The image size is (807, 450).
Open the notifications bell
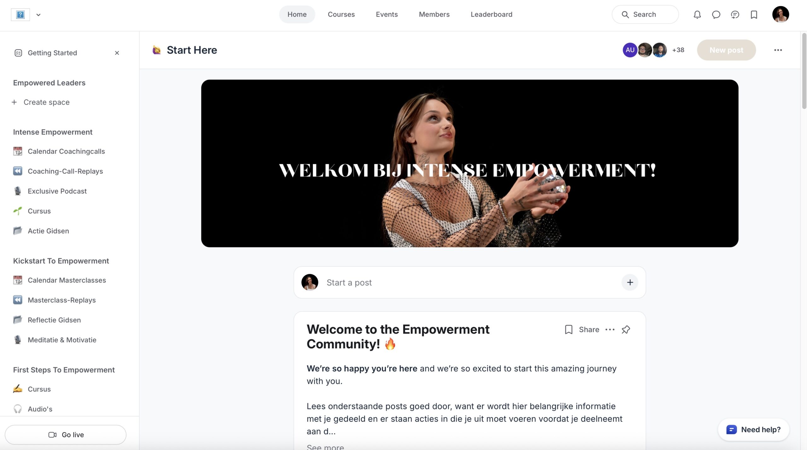(697, 14)
